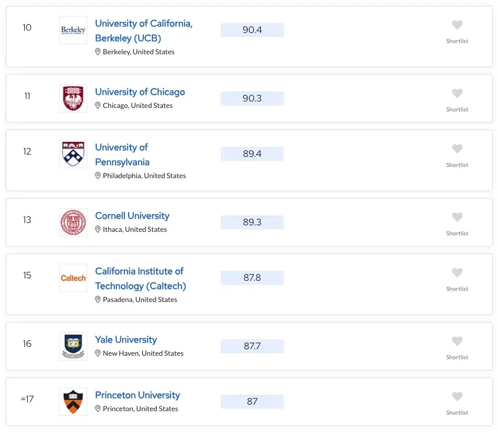Toggle shortlist heart for University of Pennsylvania

(x=457, y=149)
